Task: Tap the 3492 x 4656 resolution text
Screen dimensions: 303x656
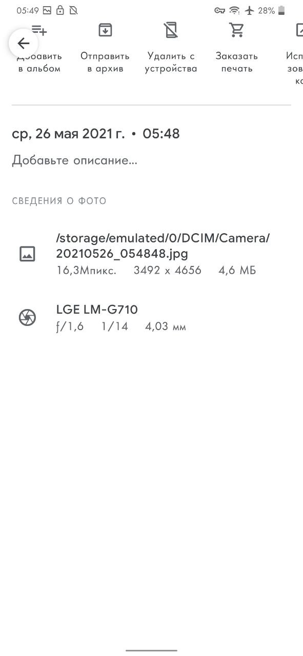Action: point(168,271)
